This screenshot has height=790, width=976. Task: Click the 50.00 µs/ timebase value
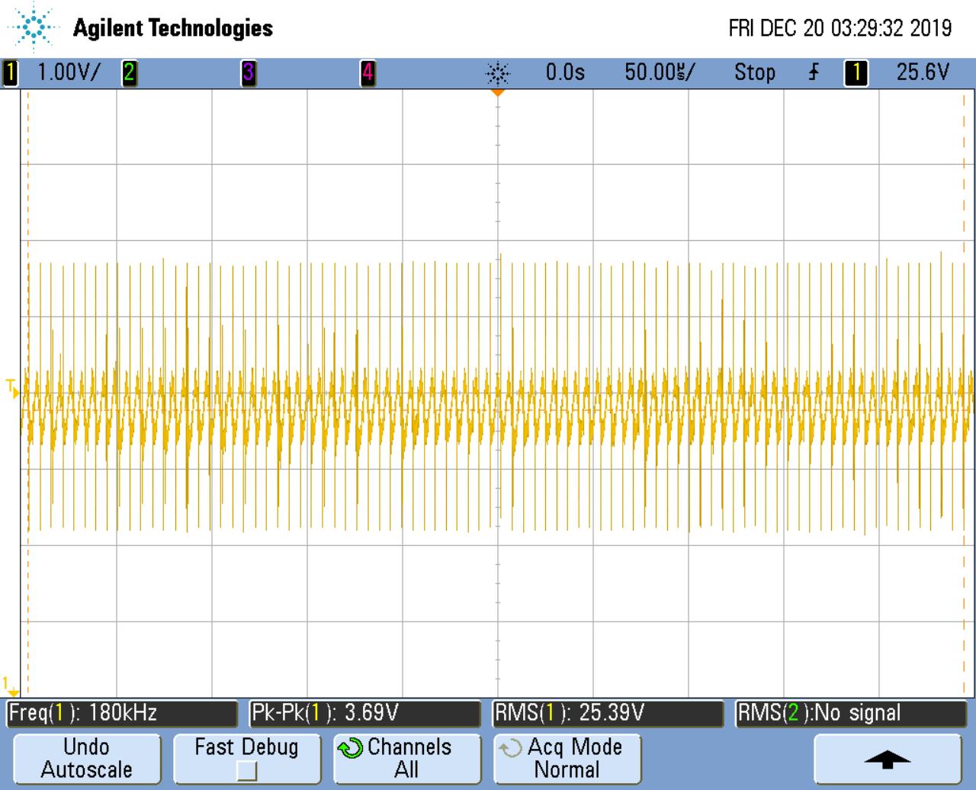click(x=660, y=72)
